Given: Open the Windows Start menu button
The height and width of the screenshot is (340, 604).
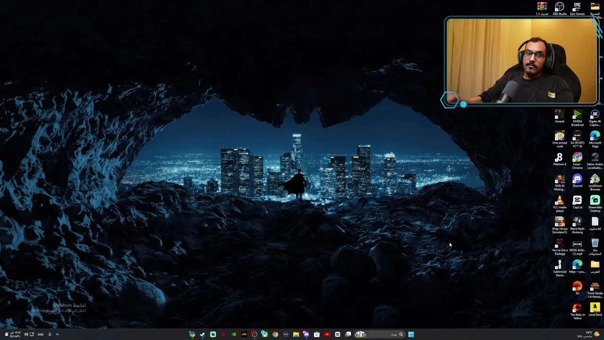Looking at the screenshot, I should pyautogui.click(x=411, y=334).
